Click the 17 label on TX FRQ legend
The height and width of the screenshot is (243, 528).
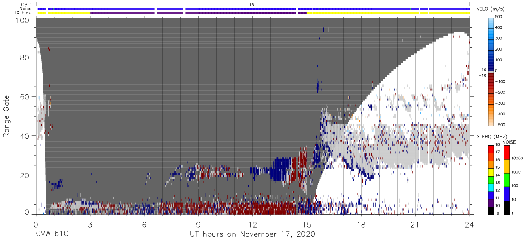(x=497, y=153)
